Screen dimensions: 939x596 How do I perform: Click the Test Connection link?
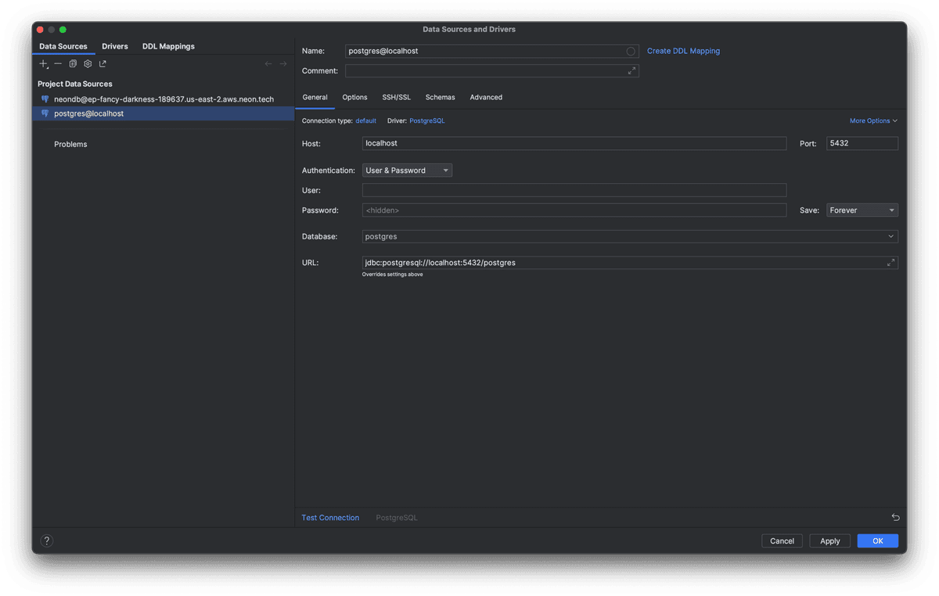point(330,517)
